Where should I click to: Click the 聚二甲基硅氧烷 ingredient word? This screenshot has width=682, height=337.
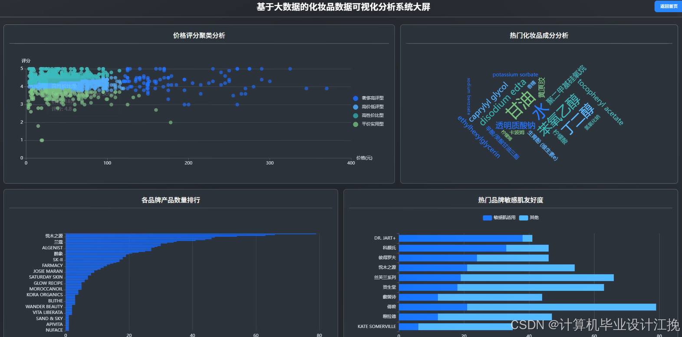pos(566,85)
